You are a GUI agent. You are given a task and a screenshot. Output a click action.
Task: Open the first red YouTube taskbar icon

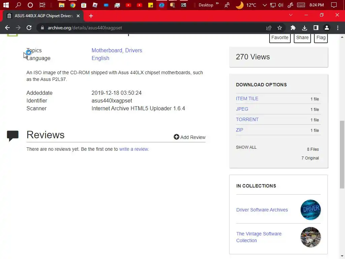(128, 5)
